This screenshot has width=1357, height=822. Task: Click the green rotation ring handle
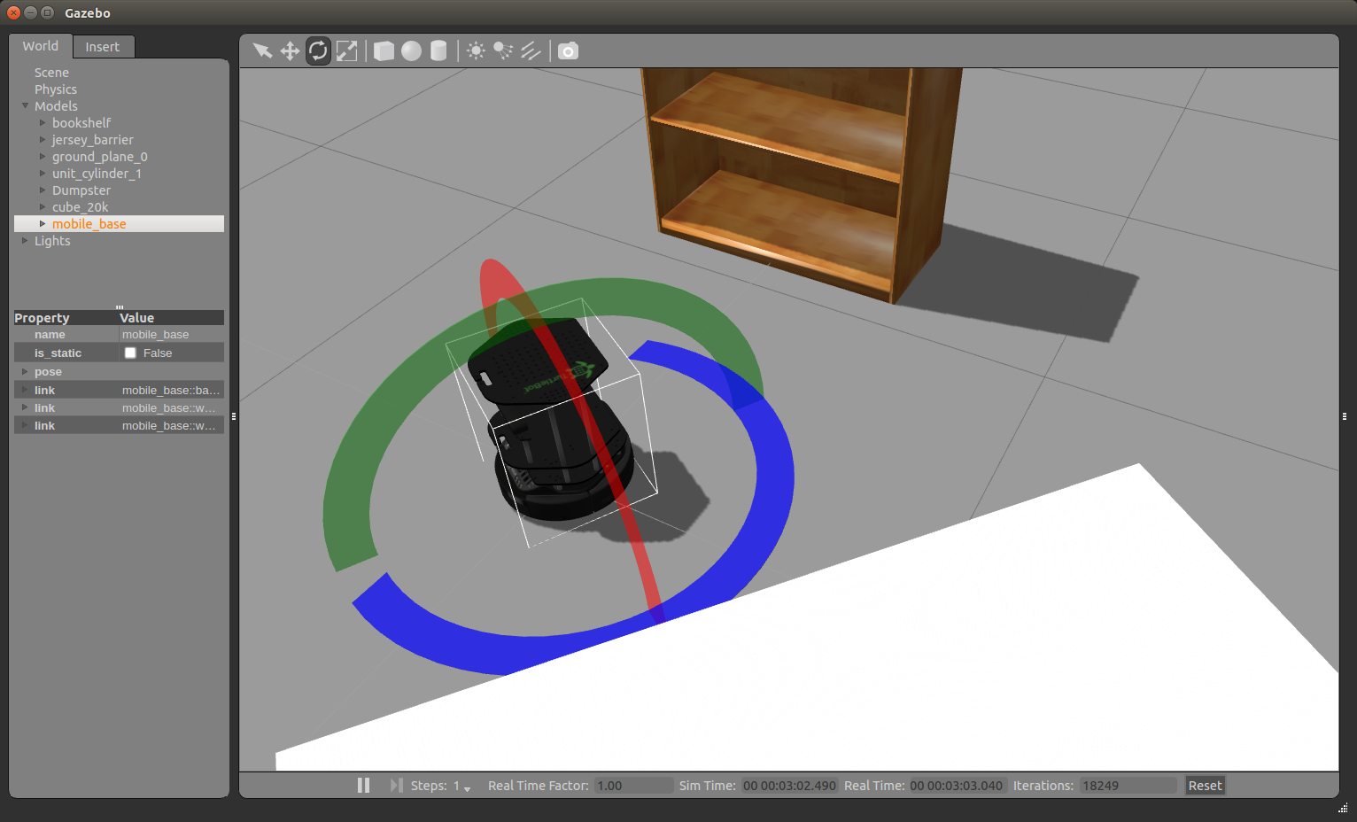[x=347, y=496]
